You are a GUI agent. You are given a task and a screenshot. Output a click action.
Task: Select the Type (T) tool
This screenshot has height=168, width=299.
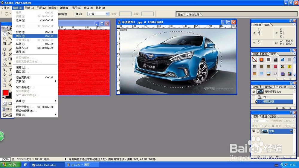point(10,70)
